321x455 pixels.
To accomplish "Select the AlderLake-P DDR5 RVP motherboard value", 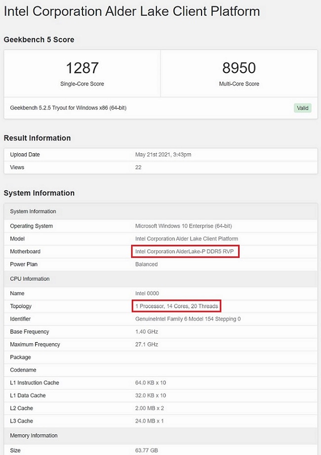I will [x=185, y=251].
